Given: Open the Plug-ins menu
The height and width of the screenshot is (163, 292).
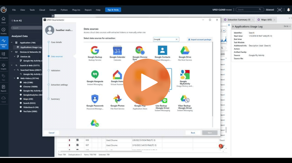Looking at the screenshot, I should tap(76, 10).
